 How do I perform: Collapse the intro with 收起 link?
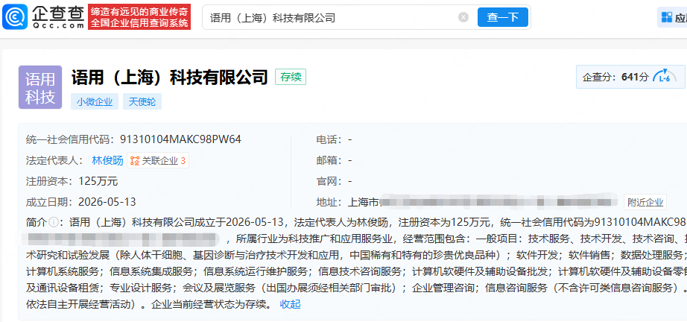click(x=290, y=304)
